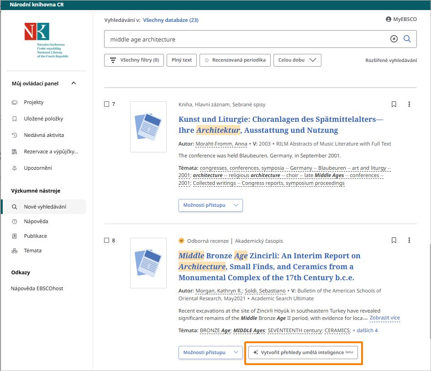Image resolution: width=431 pixels, height=371 pixels.
Task: Bookmark result 7 Kunst und Liturgie
Action: click(x=394, y=104)
